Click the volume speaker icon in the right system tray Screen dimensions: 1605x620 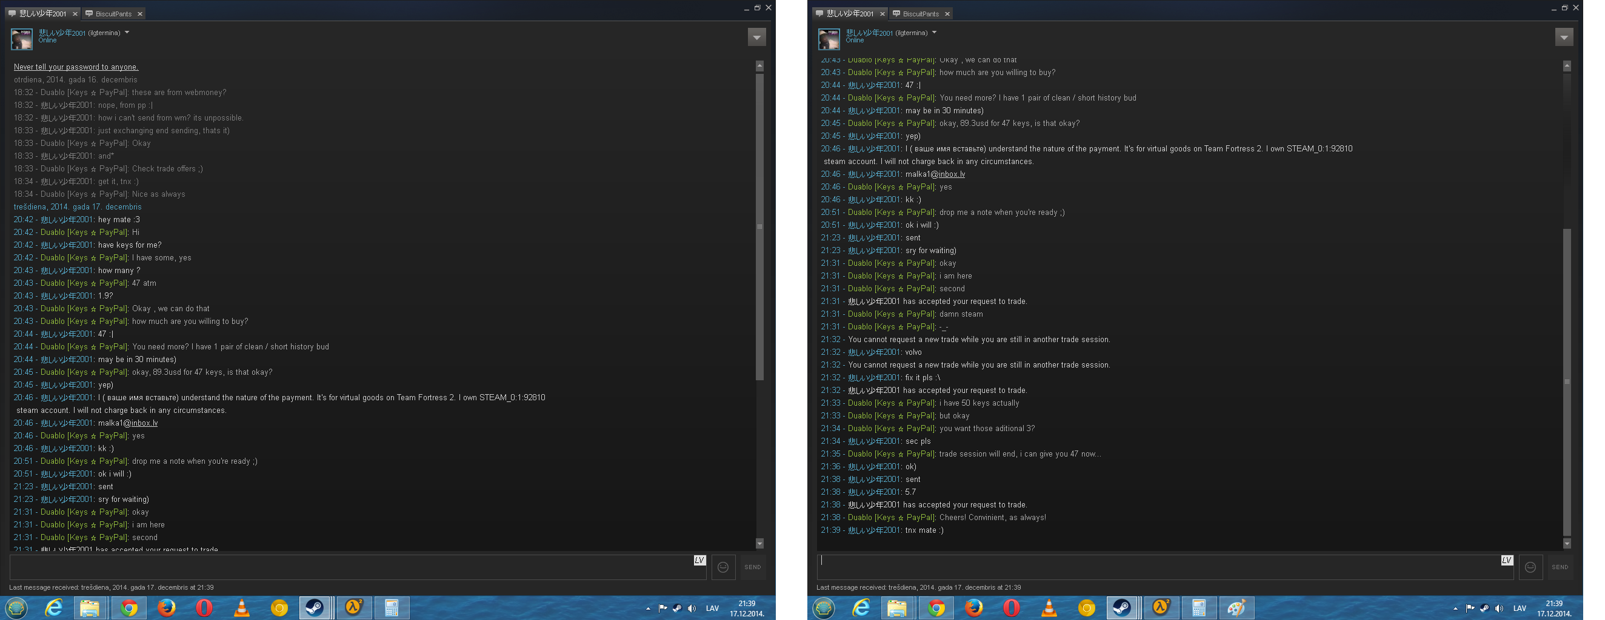click(1499, 608)
